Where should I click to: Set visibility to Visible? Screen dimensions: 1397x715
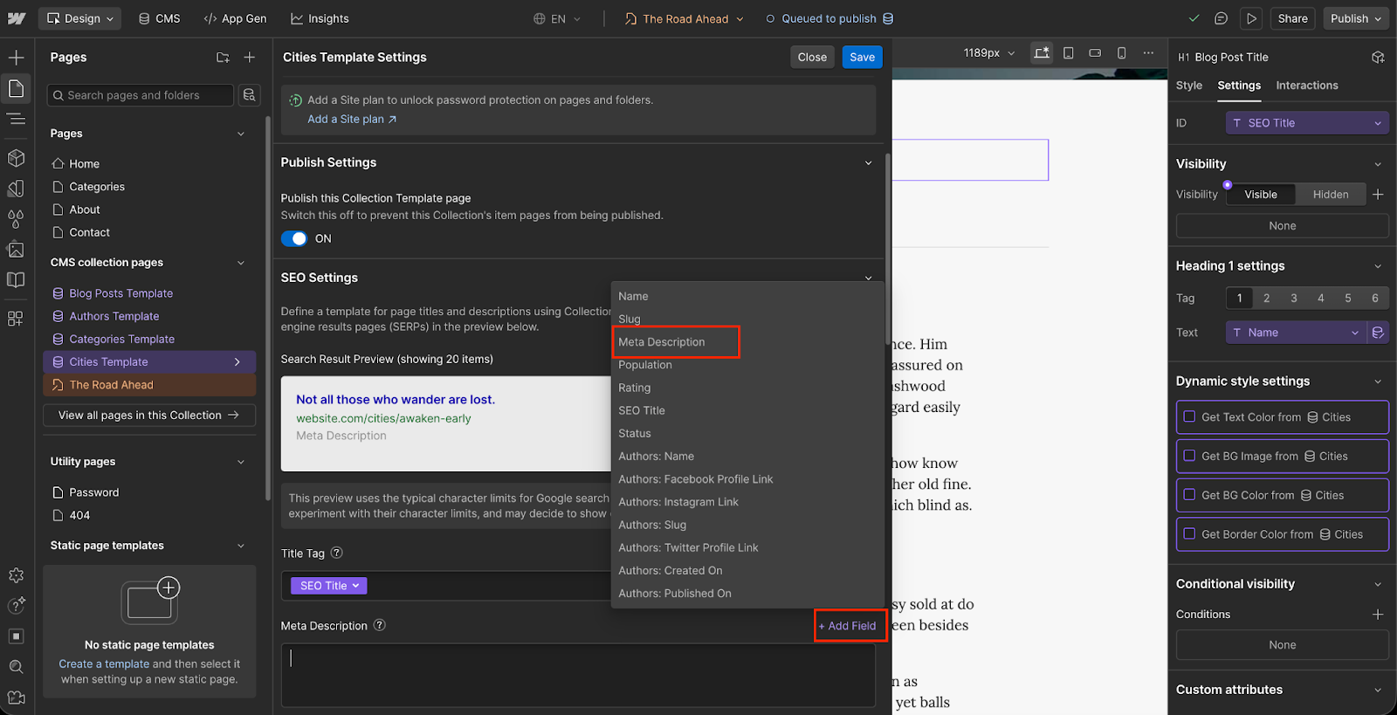click(1261, 195)
